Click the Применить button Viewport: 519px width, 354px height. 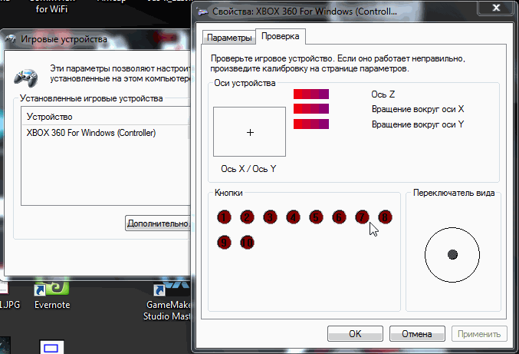479,333
